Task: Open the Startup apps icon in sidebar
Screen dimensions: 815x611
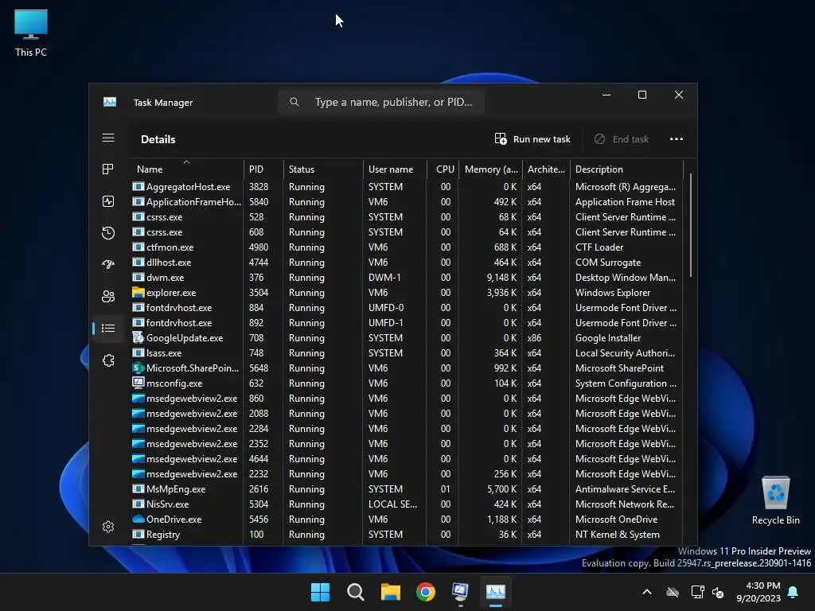Action: pos(108,264)
